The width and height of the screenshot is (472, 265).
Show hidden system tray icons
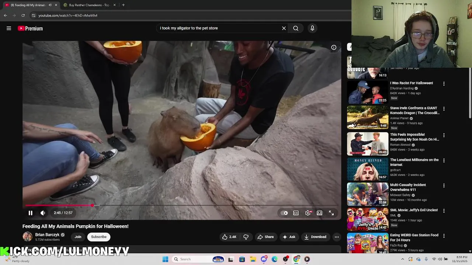pos(402,259)
